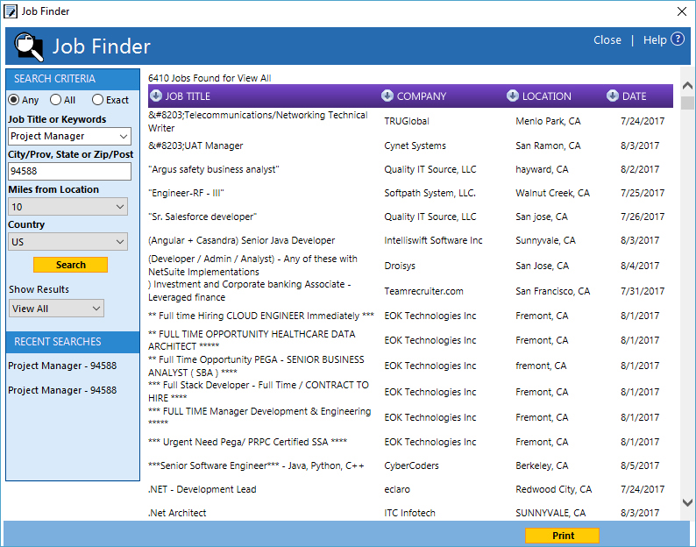Open (Angular + Casandra) Senior Java Developer job
This screenshot has width=696, height=547.
241,241
